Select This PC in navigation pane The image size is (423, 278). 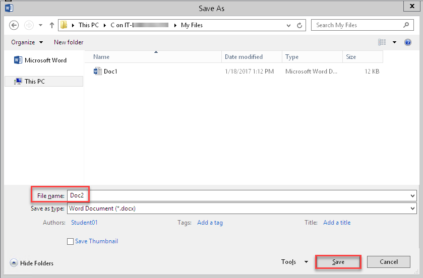[x=34, y=81]
